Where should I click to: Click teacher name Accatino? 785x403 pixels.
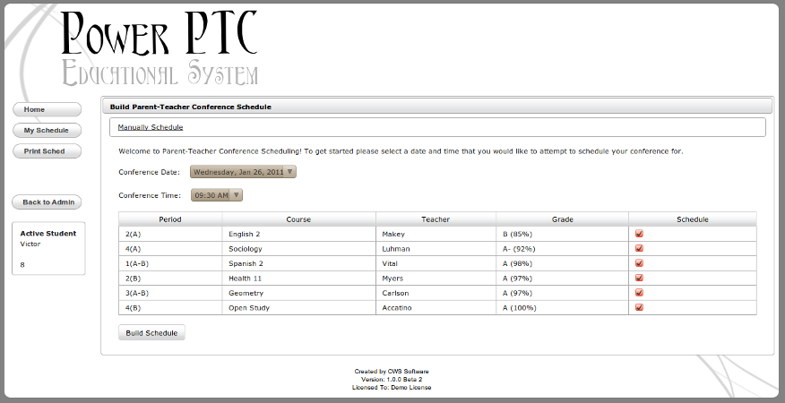coord(396,308)
